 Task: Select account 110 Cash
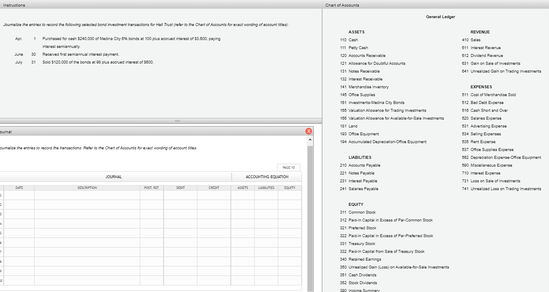click(x=349, y=40)
